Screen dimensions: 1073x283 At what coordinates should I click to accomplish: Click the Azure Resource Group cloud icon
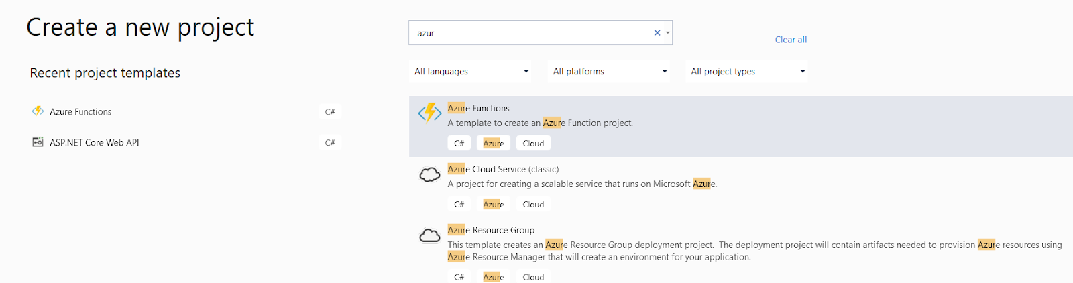430,235
